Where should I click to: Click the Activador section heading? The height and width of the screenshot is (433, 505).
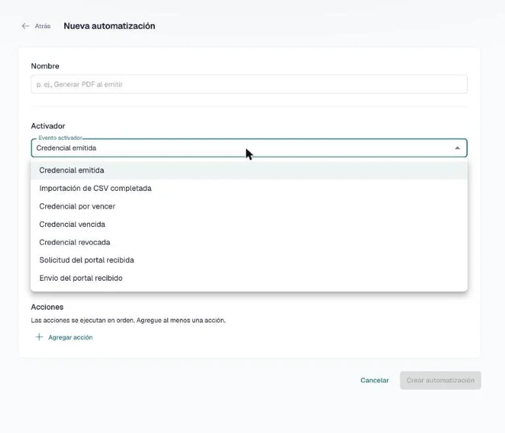[x=48, y=126]
